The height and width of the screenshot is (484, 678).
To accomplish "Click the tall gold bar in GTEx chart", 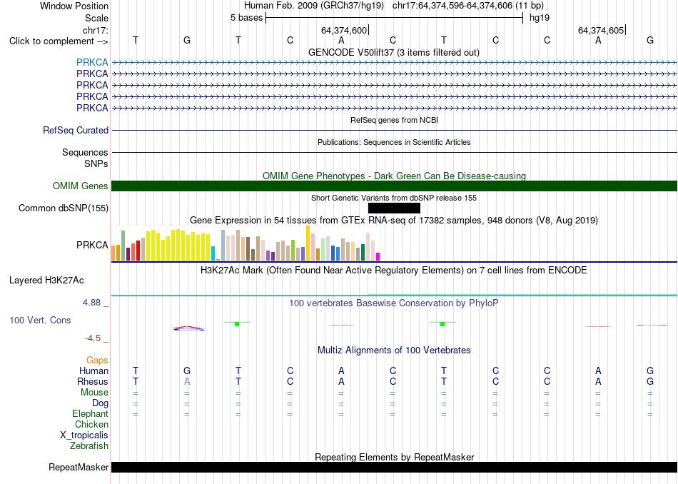I will click(x=308, y=243).
